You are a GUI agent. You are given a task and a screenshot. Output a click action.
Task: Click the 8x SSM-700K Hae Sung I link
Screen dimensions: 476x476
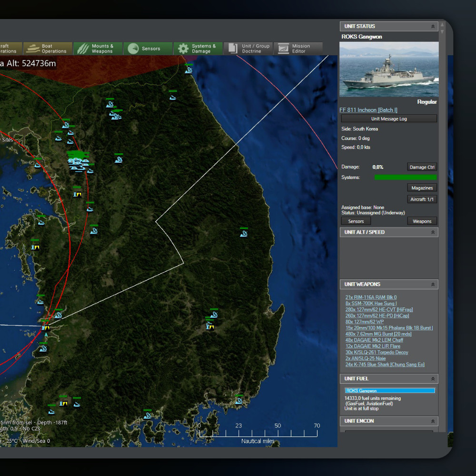371,304
